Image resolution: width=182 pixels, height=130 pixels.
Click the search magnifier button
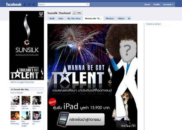coord(88,5)
